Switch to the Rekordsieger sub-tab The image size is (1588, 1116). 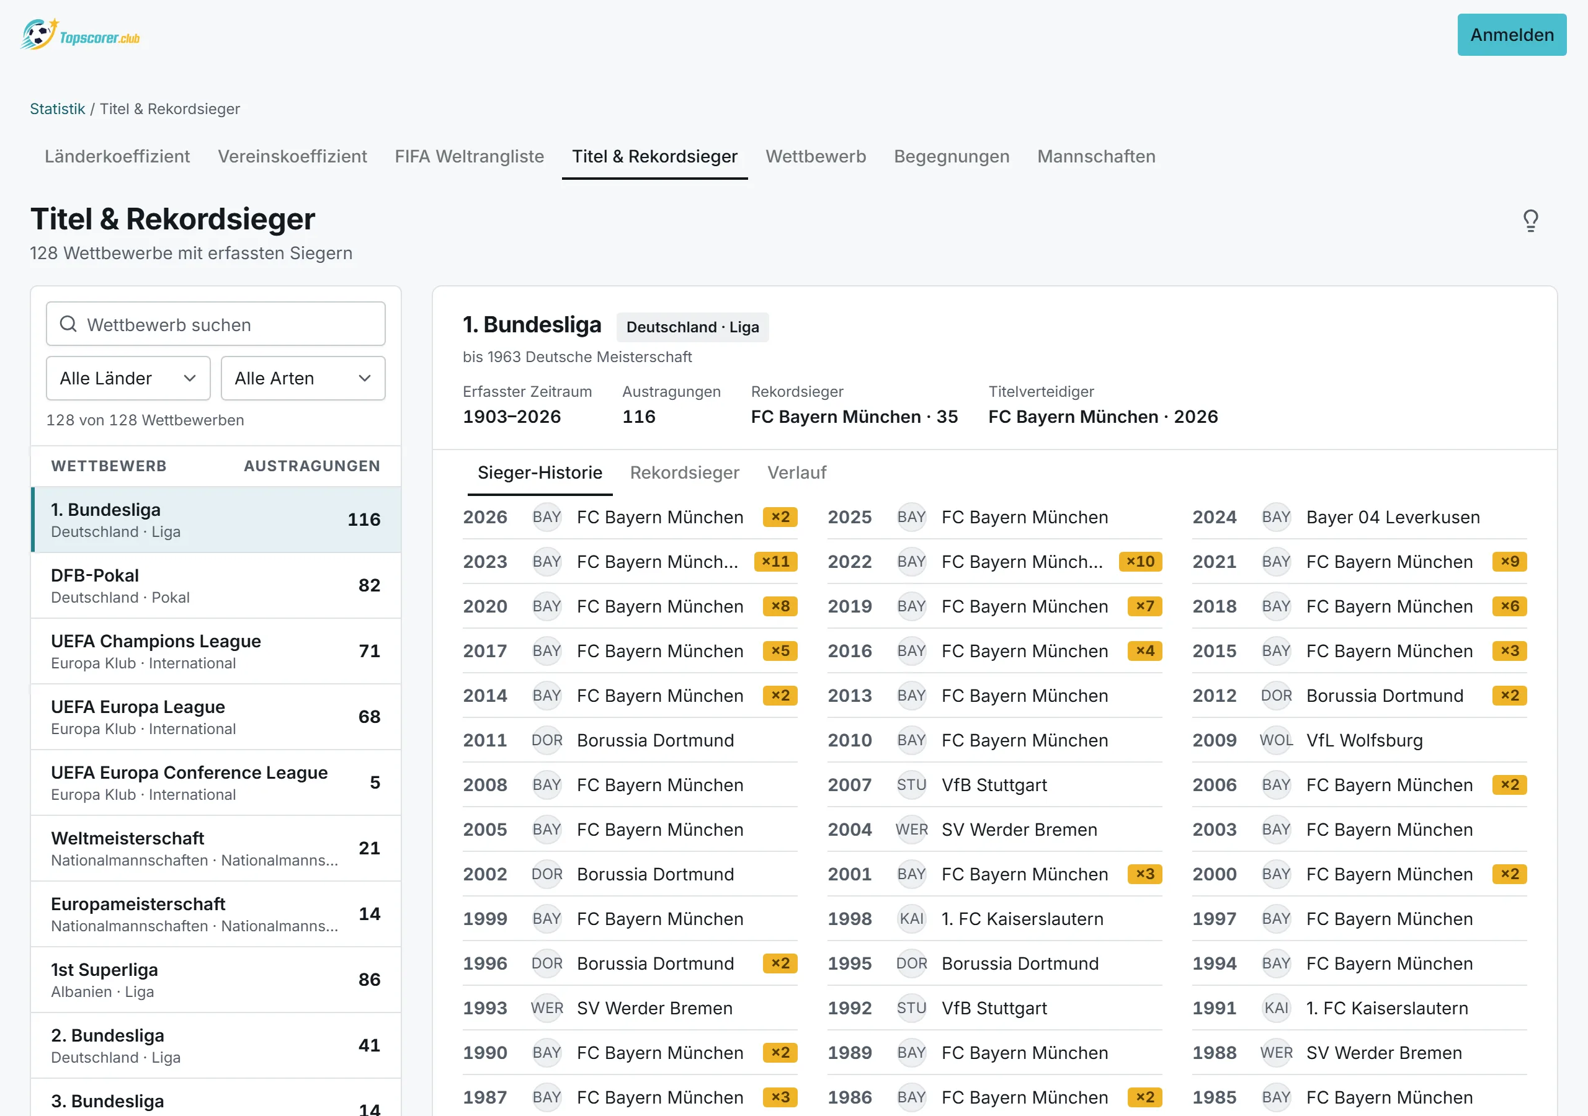(x=684, y=473)
